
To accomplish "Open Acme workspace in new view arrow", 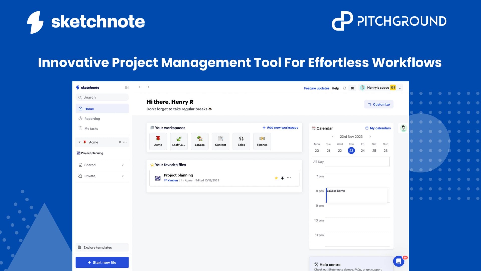I will tap(120, 142).
